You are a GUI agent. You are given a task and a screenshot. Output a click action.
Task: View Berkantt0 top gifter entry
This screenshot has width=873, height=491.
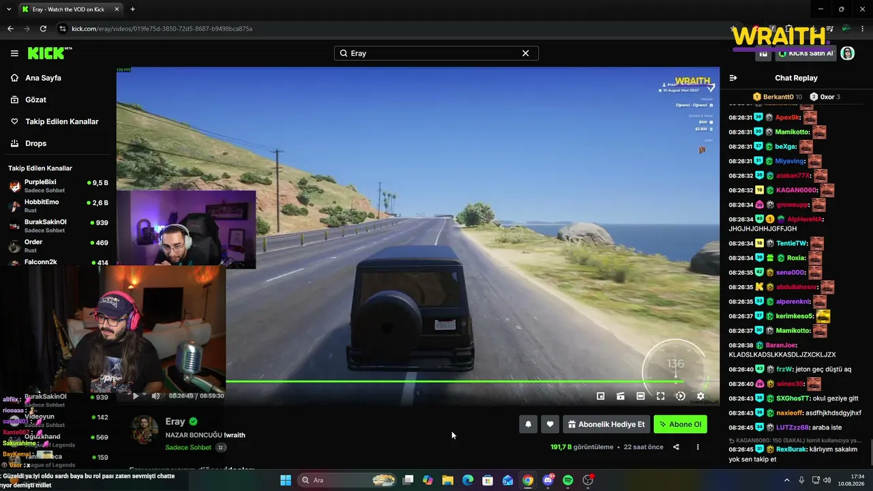[x=778, y=97]
